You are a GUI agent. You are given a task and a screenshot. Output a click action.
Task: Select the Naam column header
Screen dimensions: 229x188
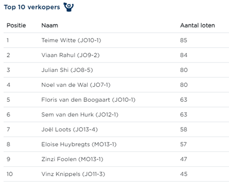point(50,25)
